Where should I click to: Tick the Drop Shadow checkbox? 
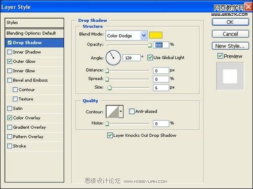(x=10, y=43)
